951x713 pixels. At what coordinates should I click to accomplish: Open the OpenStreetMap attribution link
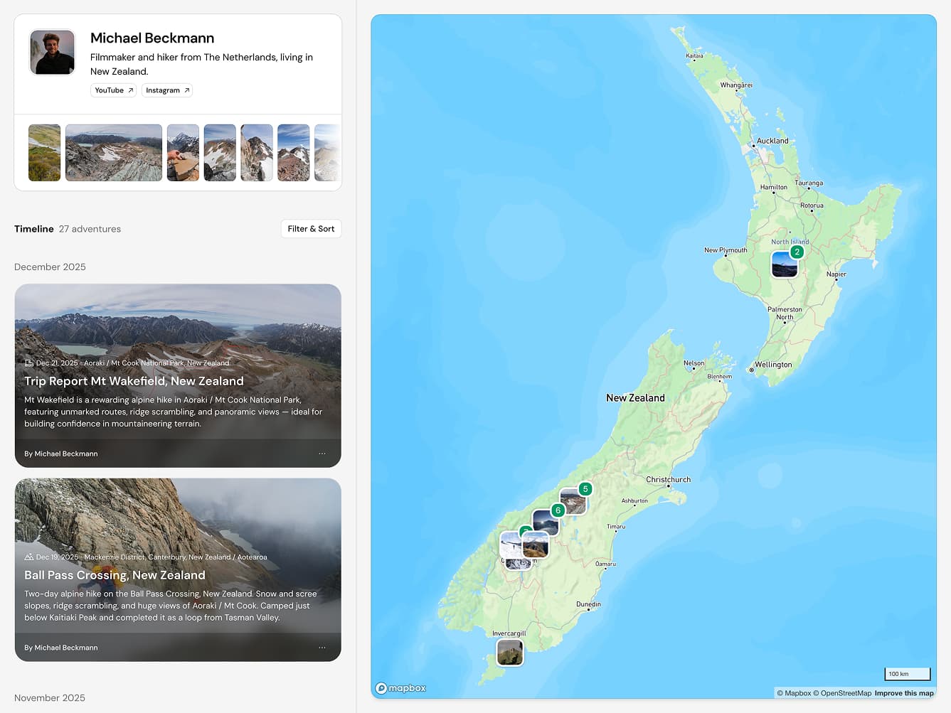845,693
